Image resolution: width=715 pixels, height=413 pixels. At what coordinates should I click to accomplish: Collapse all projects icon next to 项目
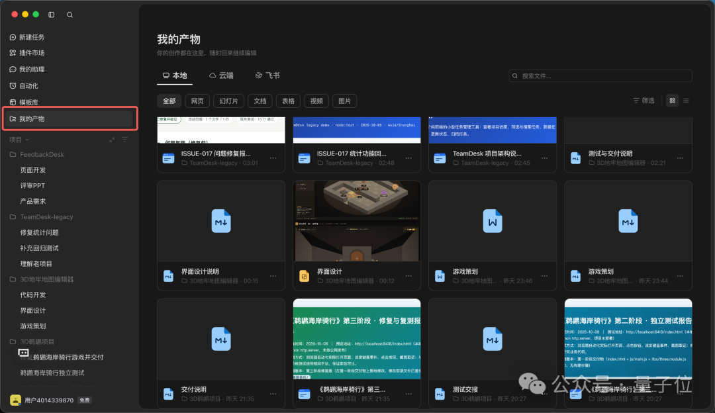click(112, 140)
